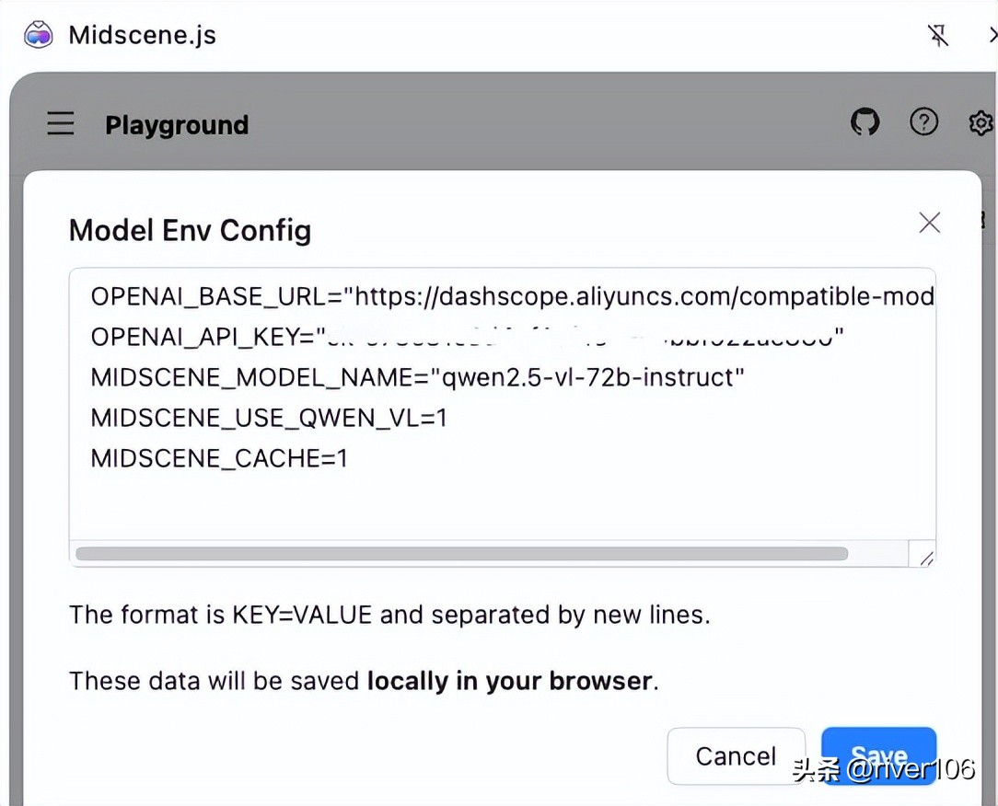Open the GitHub repository icon

pos(865,122)
